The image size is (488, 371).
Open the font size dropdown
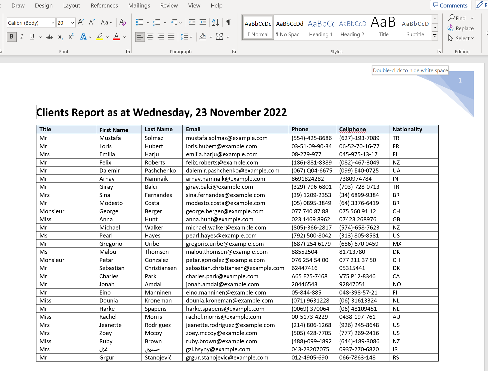pos(72,23)
